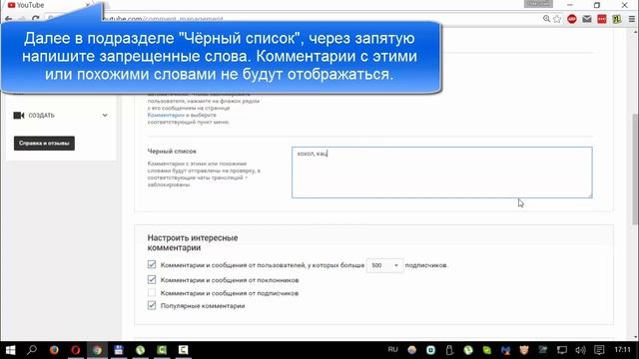Click the video camera icon beside СОЗДАТЬ
The image size is (639, 359).
coord(19,116)
